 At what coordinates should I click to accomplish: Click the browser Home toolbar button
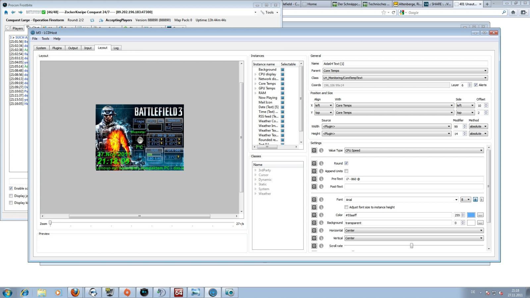513,13
